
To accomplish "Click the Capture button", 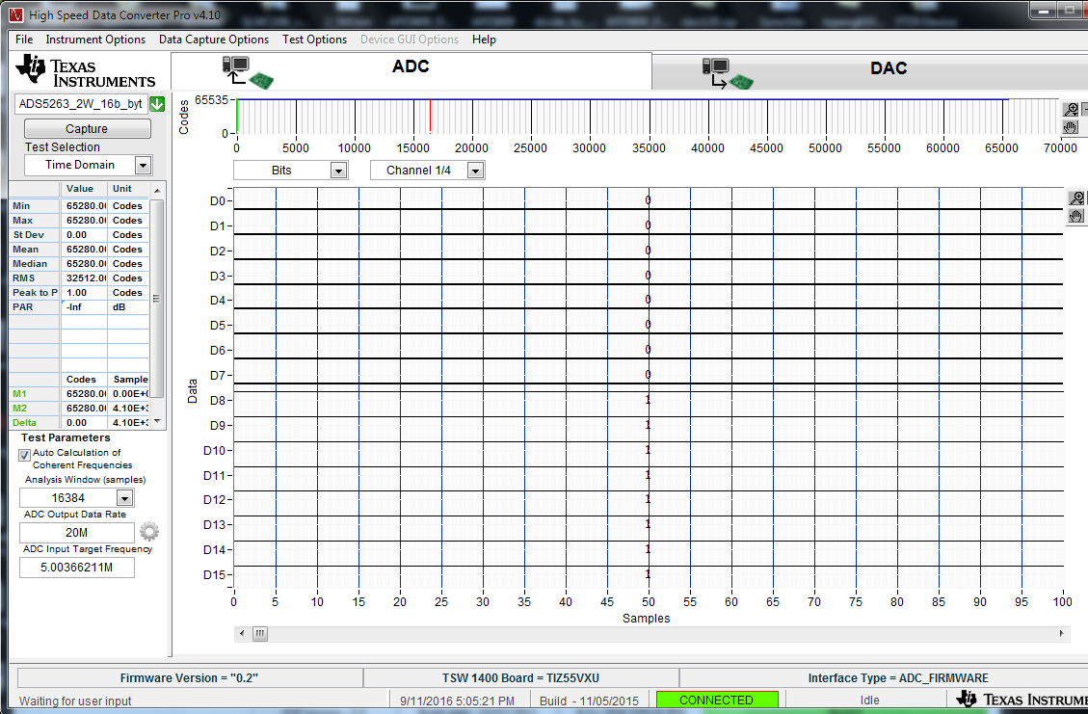I will tap(88, 129).
